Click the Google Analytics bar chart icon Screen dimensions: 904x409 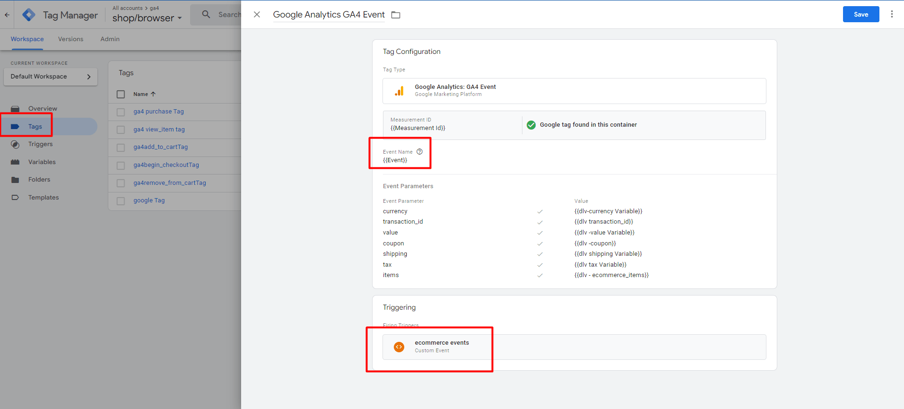(x=400, y=91)
